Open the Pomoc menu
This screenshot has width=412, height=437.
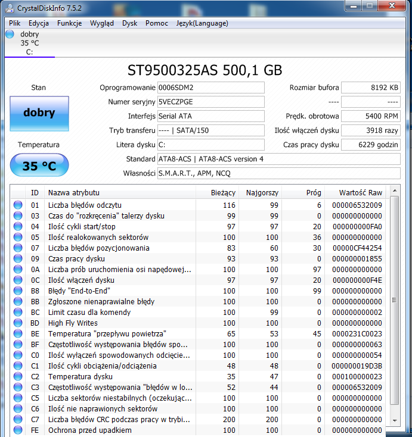157,23
